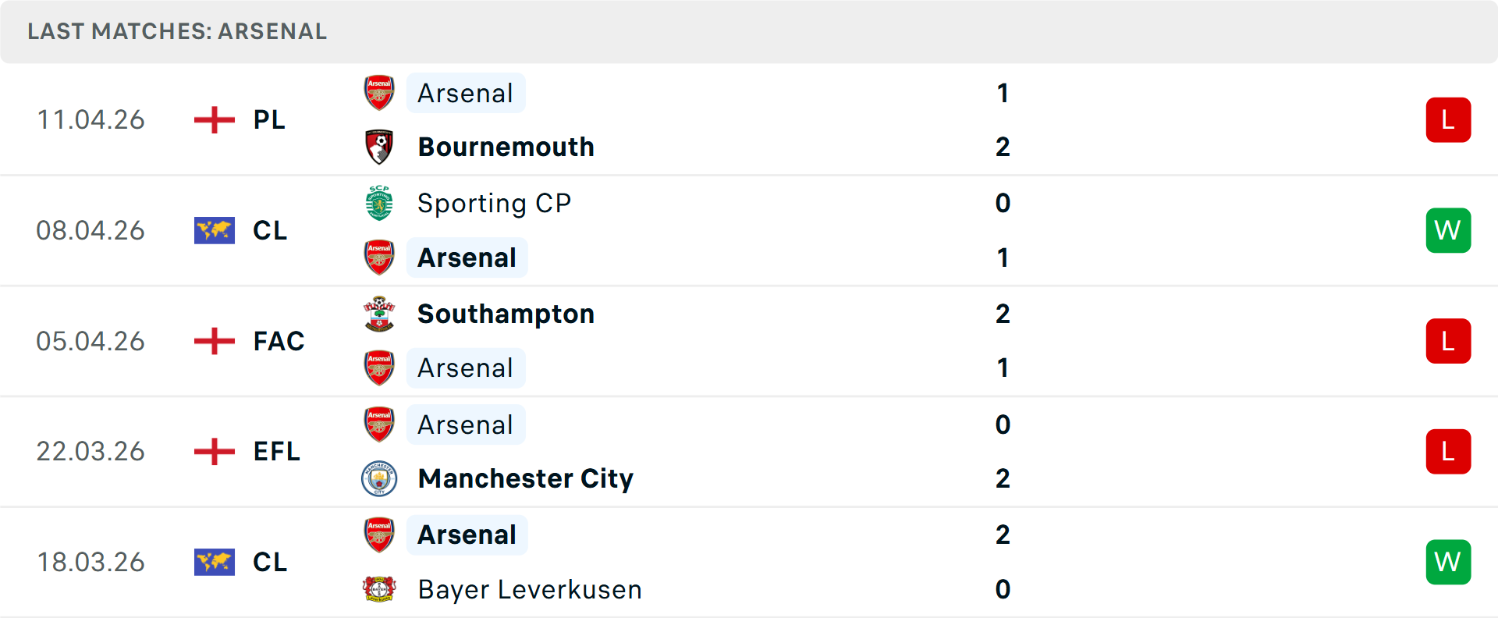Screen dimensions: 1498x618
Task: Click the PL competition label
Action: tap(268, 119)
